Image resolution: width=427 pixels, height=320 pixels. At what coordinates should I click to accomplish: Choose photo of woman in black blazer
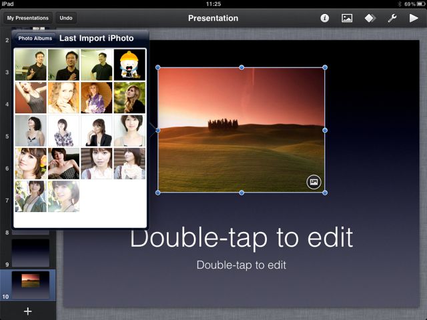point(97,131)
